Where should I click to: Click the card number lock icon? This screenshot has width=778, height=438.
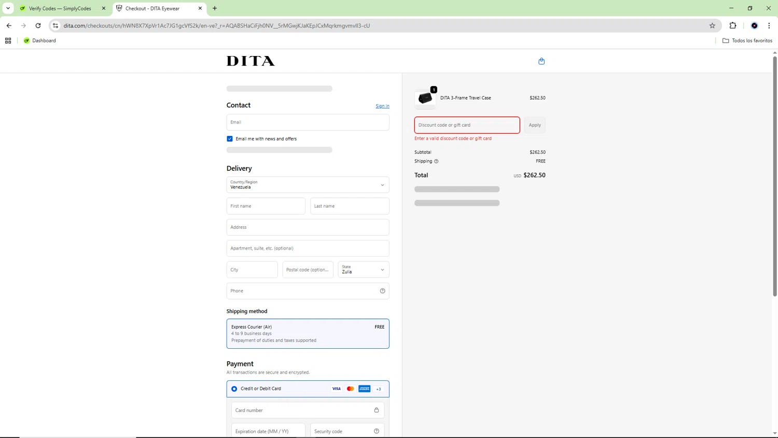tap(377, 410)
